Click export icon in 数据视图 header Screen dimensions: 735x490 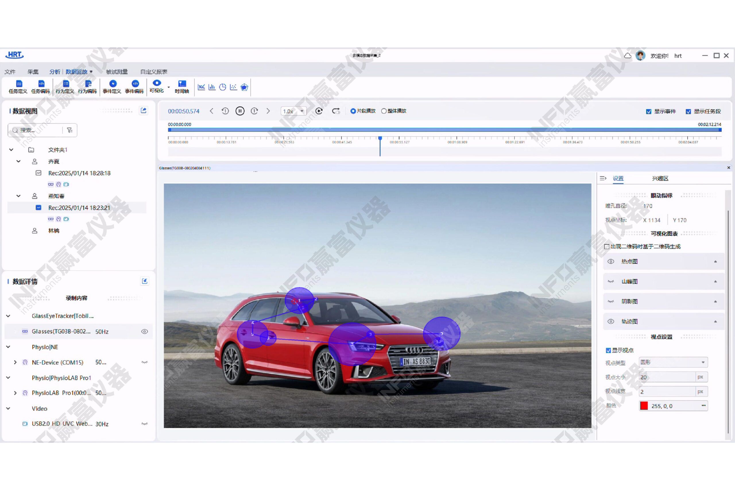[x=143, y=111]
